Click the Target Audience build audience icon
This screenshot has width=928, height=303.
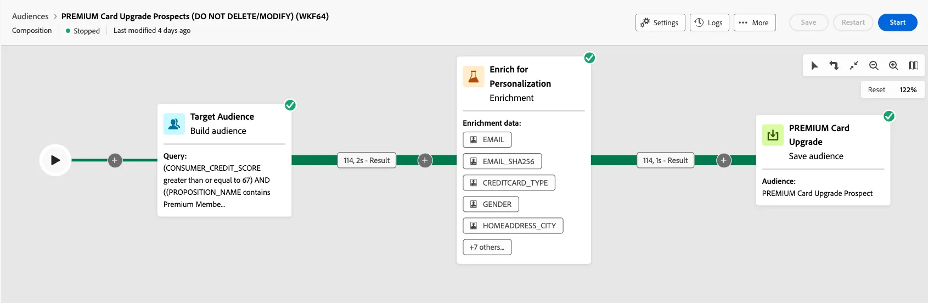tap(174, 124)
